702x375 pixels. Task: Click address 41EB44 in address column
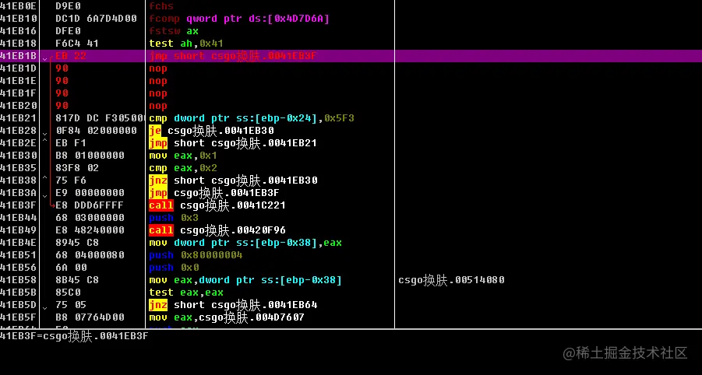[19, 218]
